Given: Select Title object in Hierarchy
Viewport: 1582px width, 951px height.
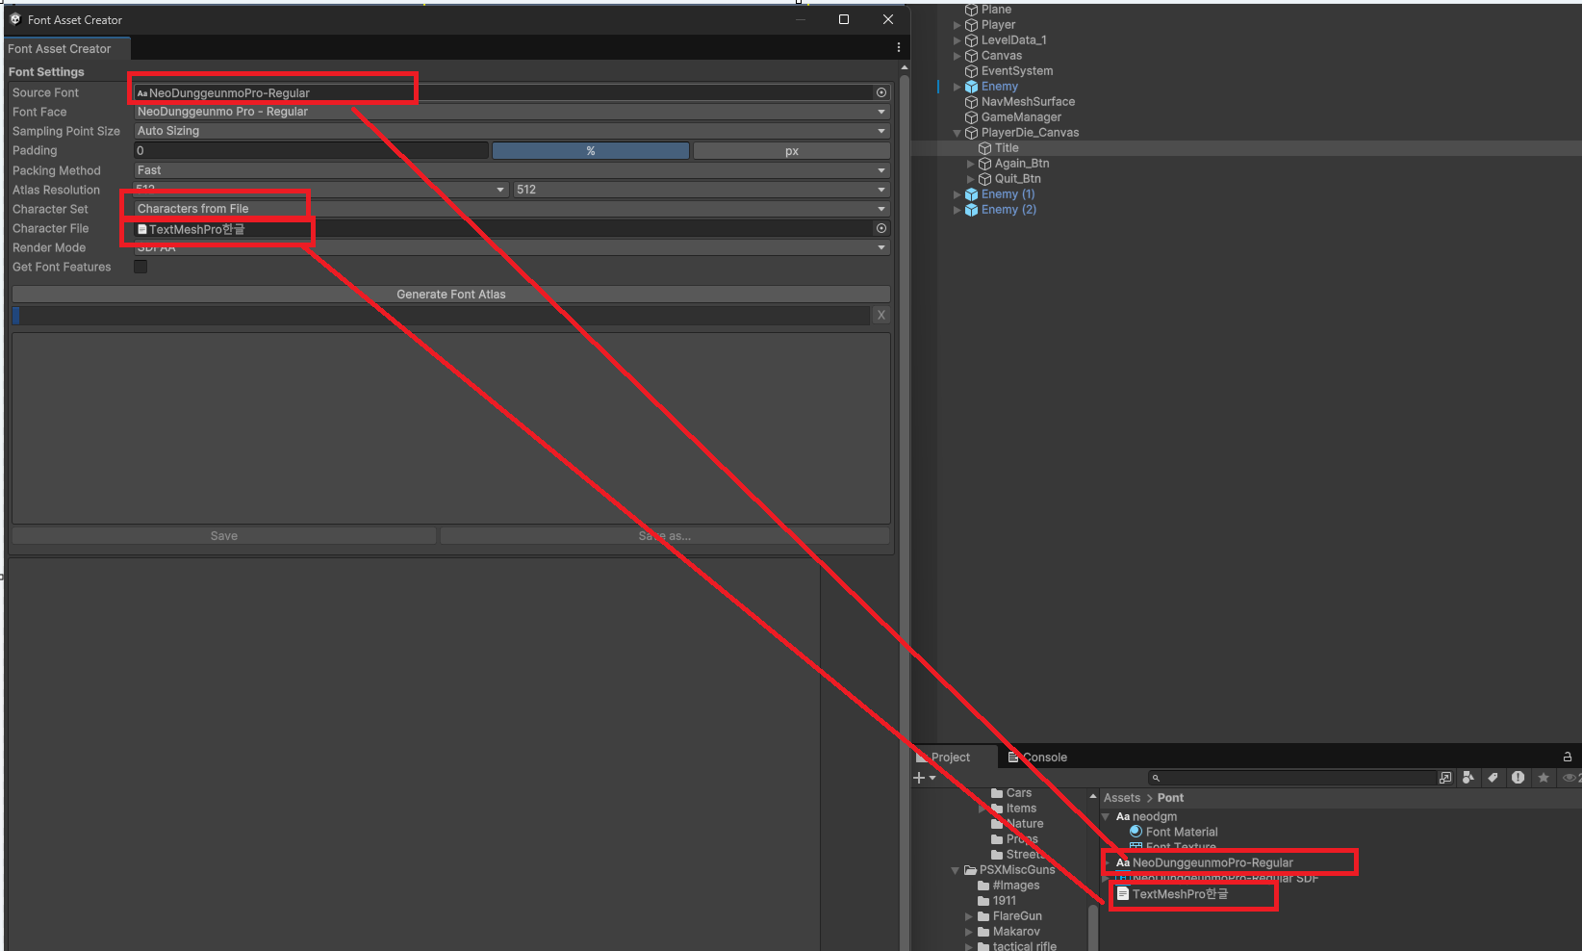Looking at the screenshot, I should [1007, 148].
